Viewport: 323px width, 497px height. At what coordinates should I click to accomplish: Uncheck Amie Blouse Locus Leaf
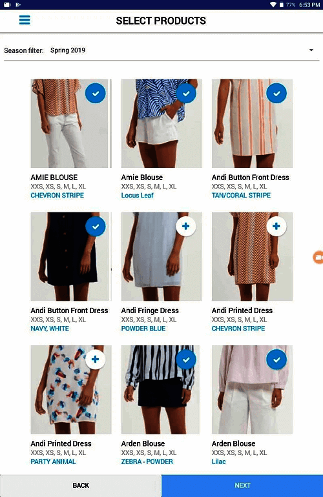[x=186, y=93]
